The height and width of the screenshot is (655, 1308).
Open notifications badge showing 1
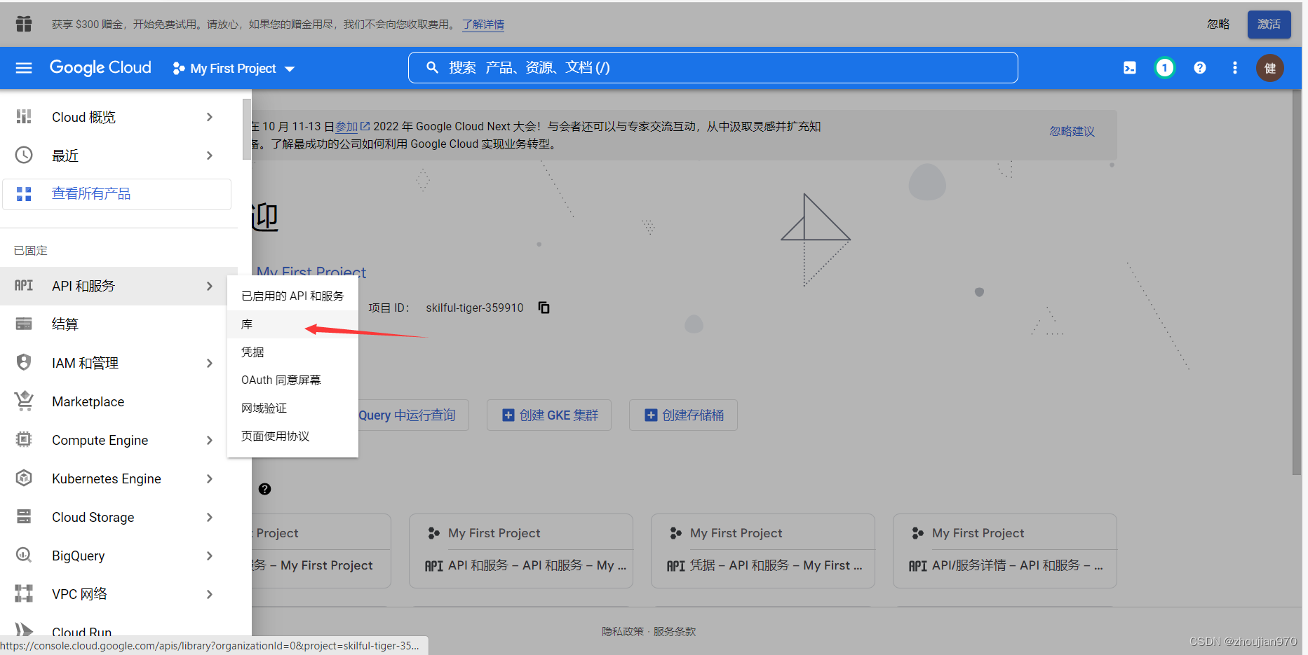click(1165, 68)
